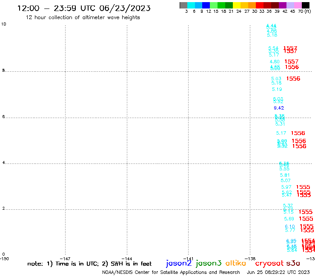Select the cryosat satellite legend label
Viewport: 315px width, 276px height.
coord(269,264)
